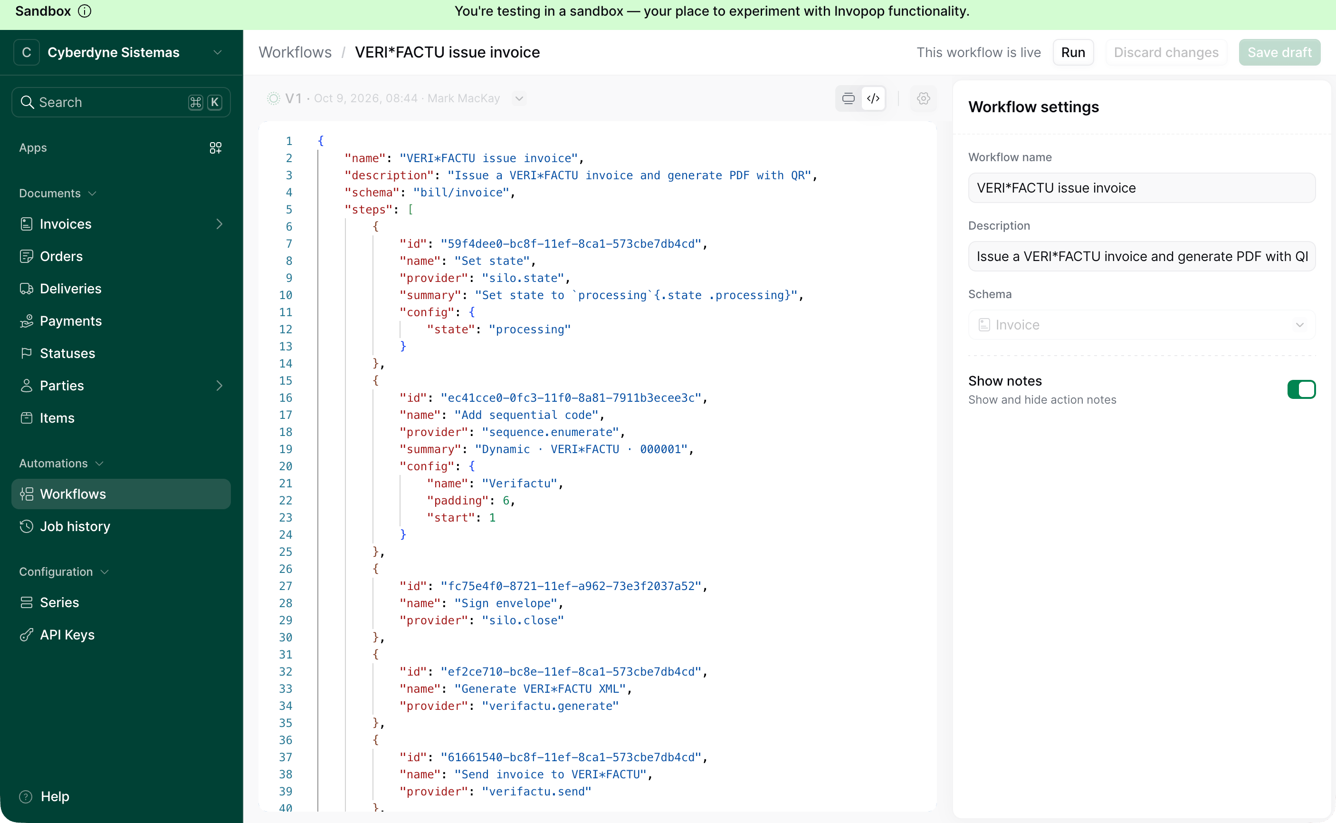Click the "silo.state" provider value
Screen dimensions: 1336x823
click(x=523, y=278)
